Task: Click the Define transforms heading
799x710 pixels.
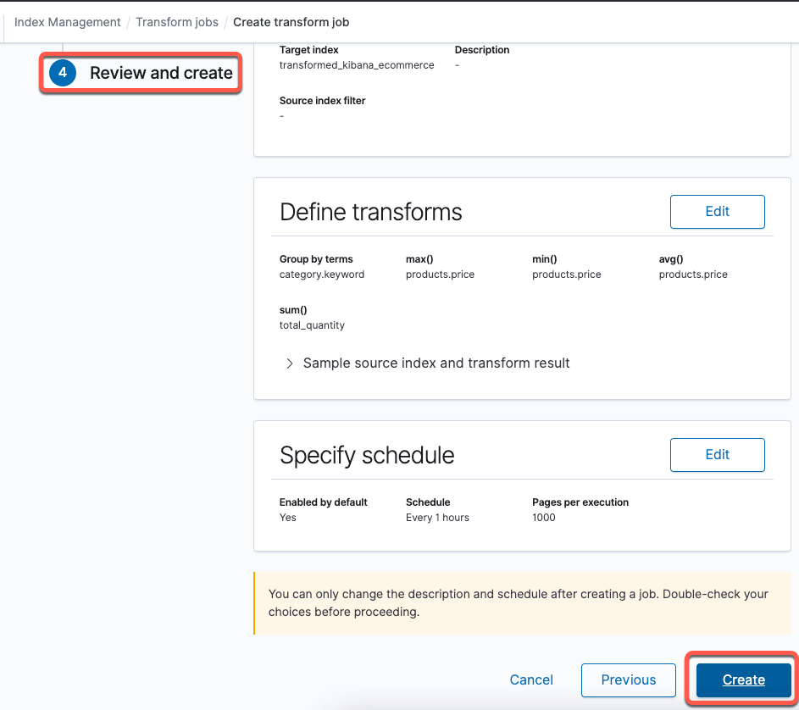Action: 371,212
